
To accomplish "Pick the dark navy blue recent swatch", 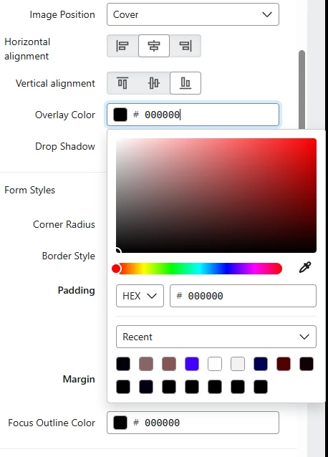I will [261, 364].
